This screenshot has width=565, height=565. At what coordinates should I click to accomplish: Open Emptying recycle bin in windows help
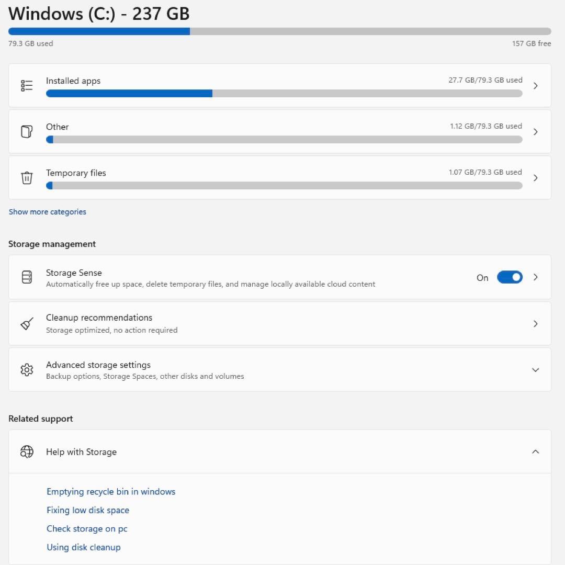[x=110, y=491]
